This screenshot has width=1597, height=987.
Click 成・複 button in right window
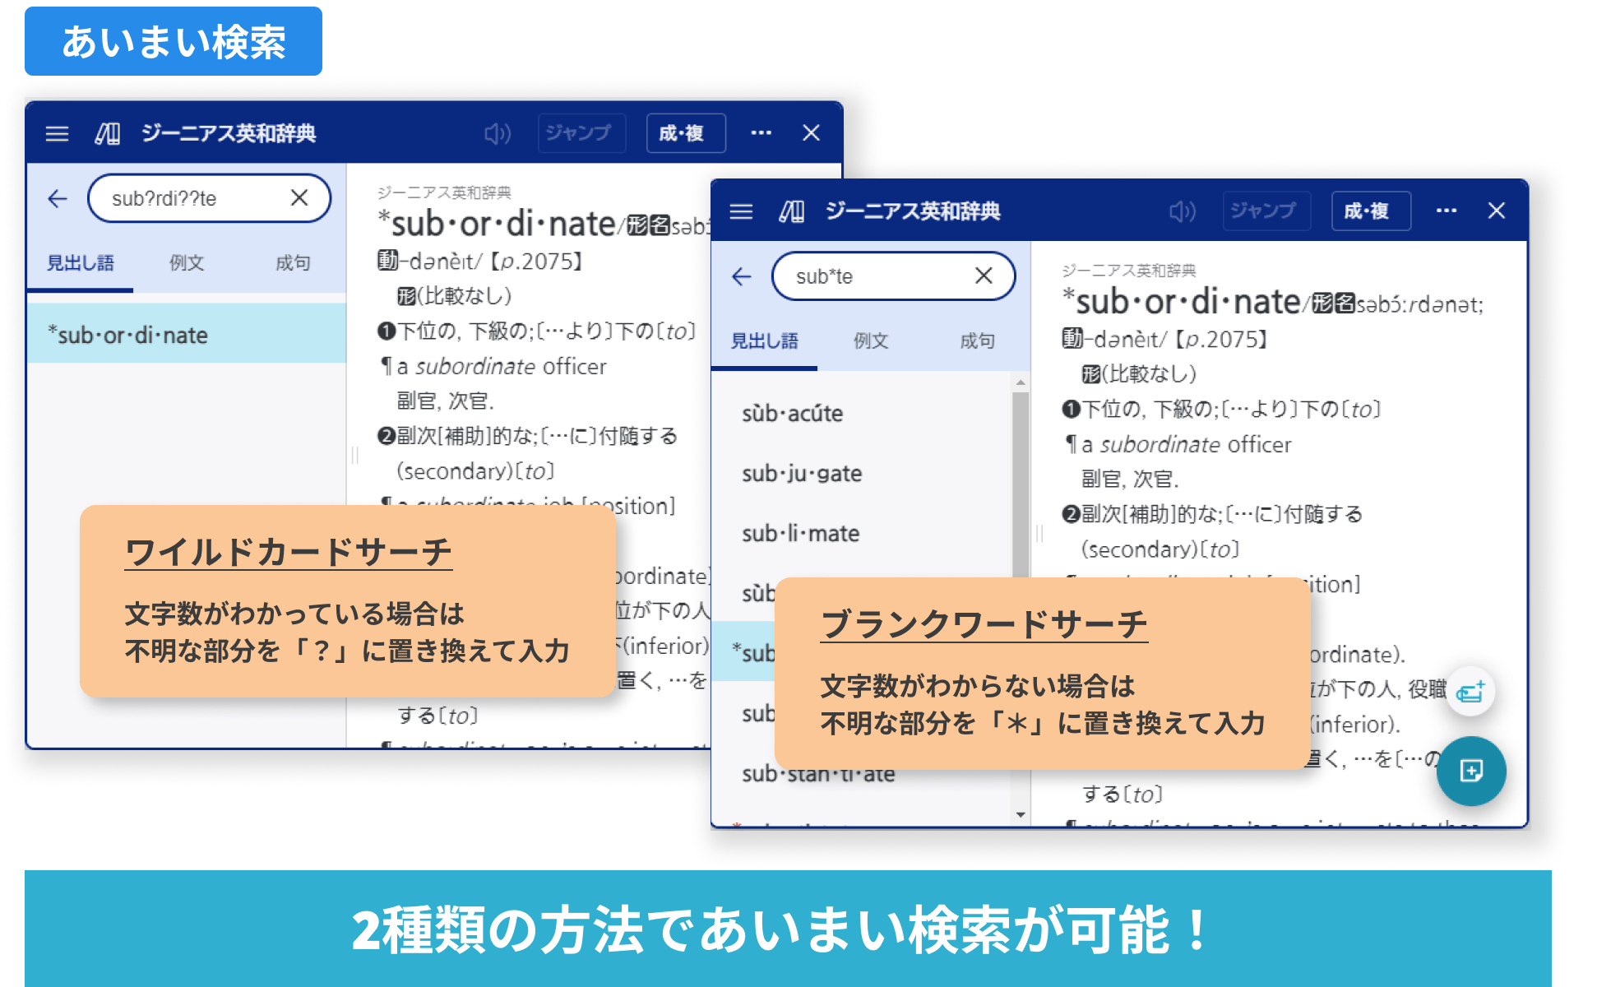pyautogui.click(x=1371, y=211)
